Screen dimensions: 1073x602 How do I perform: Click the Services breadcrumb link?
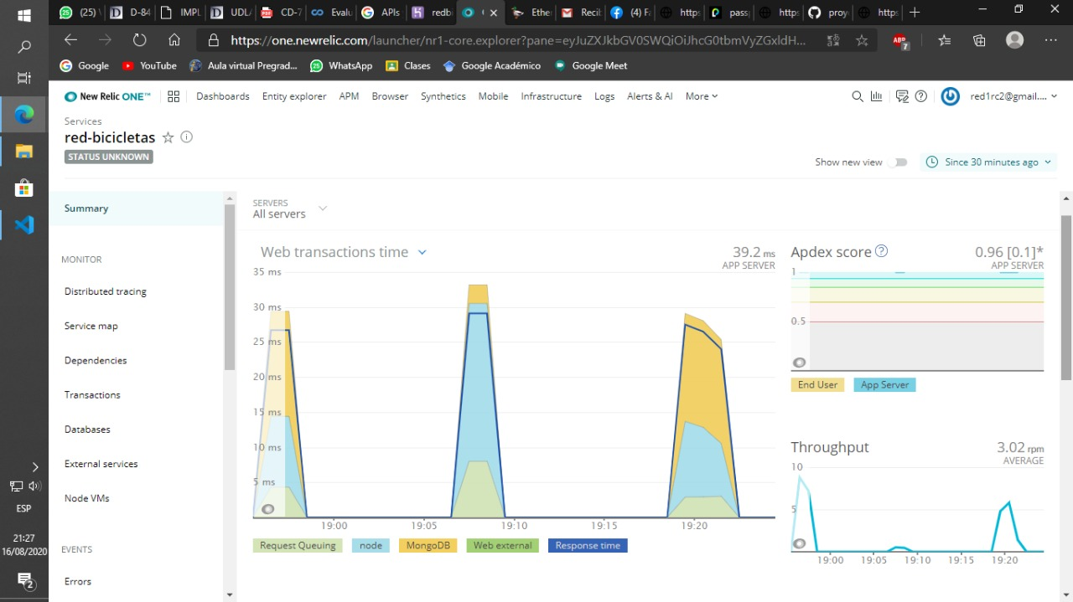coord(83,121)
